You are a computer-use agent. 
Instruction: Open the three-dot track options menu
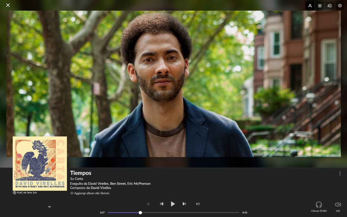340,173
